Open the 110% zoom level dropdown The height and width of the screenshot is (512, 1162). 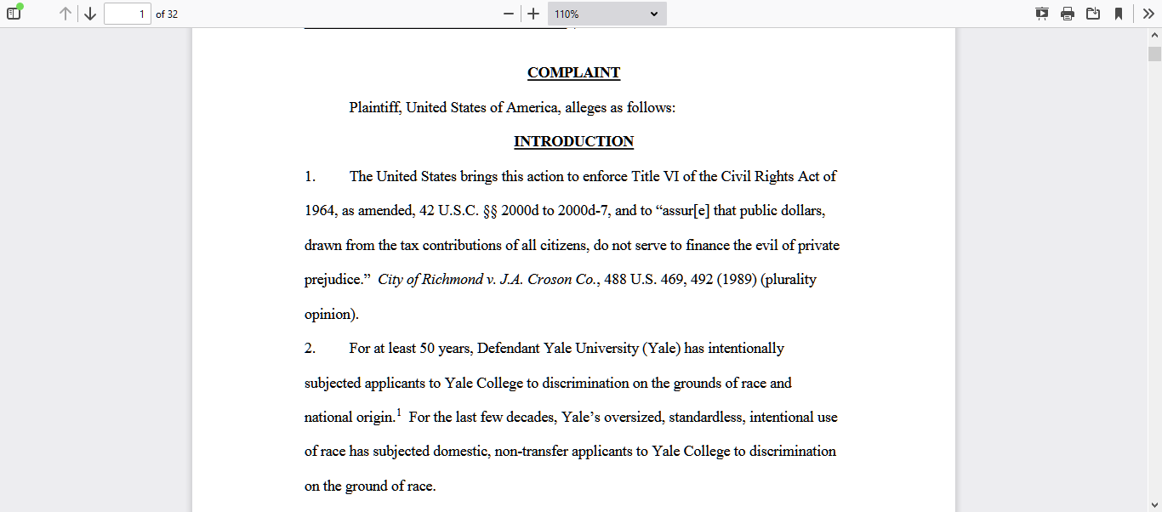607,14
